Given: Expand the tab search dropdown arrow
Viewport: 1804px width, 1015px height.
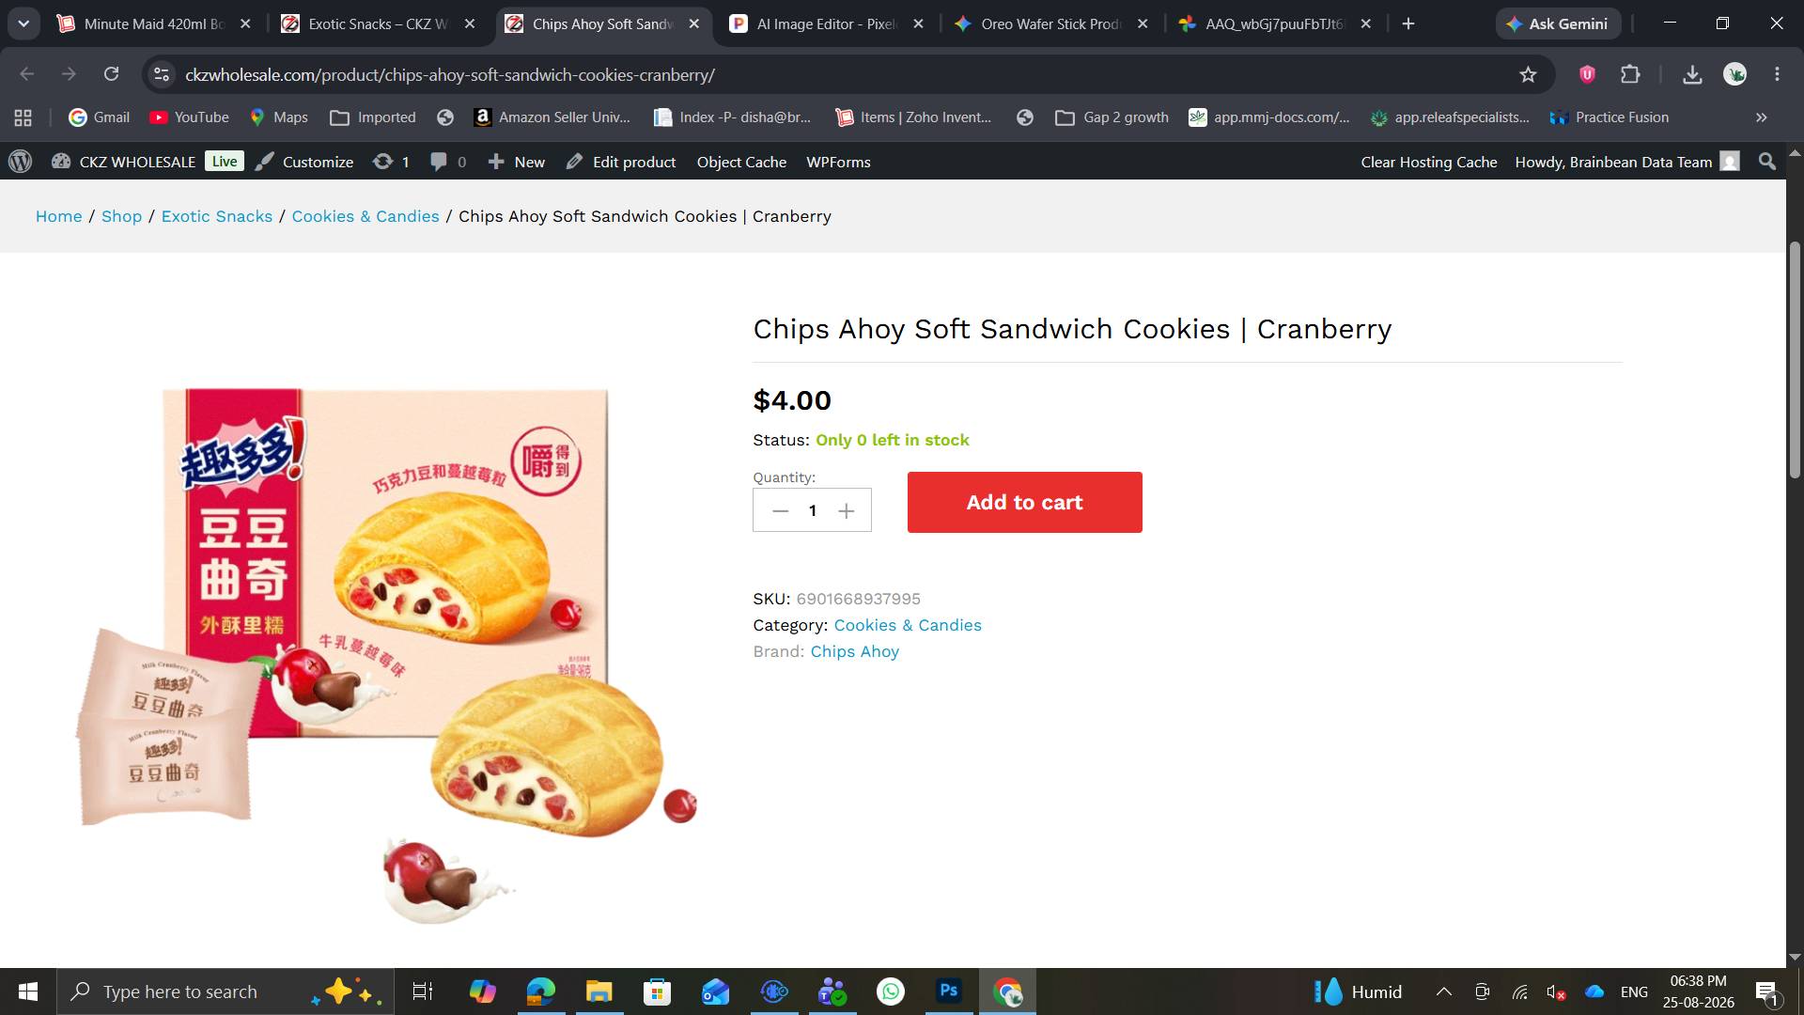Looking at the screenshot, I should pos(23,23).
